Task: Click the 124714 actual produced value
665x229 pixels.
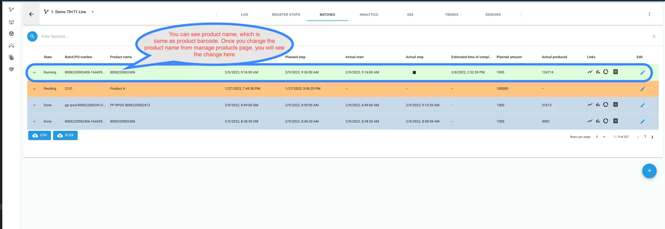Action: pos(547,72)
